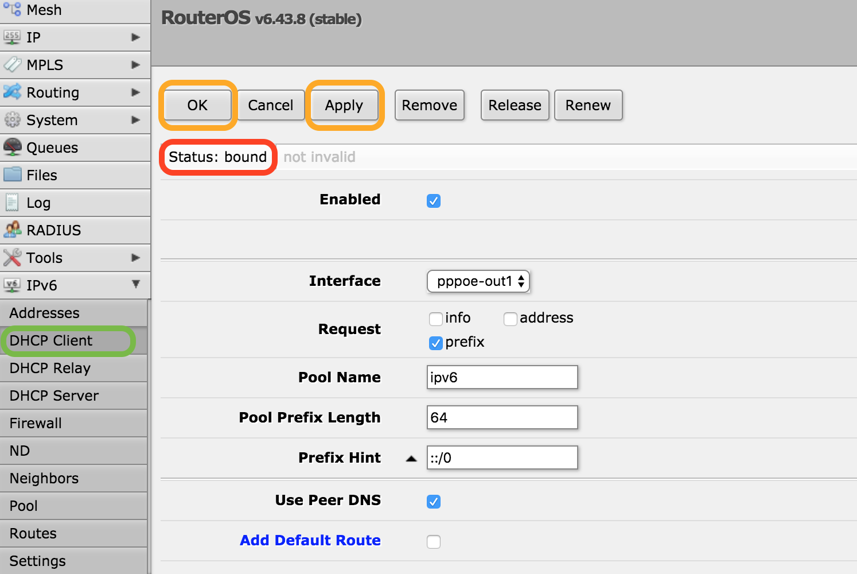Click the 'not invalid' status text

coord(320,157)
